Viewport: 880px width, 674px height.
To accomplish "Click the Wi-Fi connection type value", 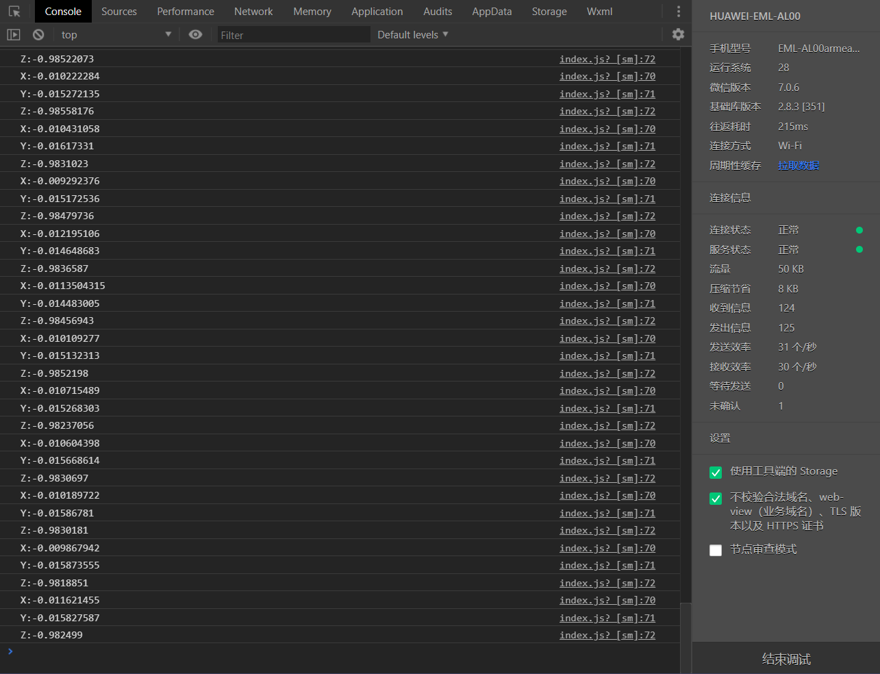I will (790, 145).
